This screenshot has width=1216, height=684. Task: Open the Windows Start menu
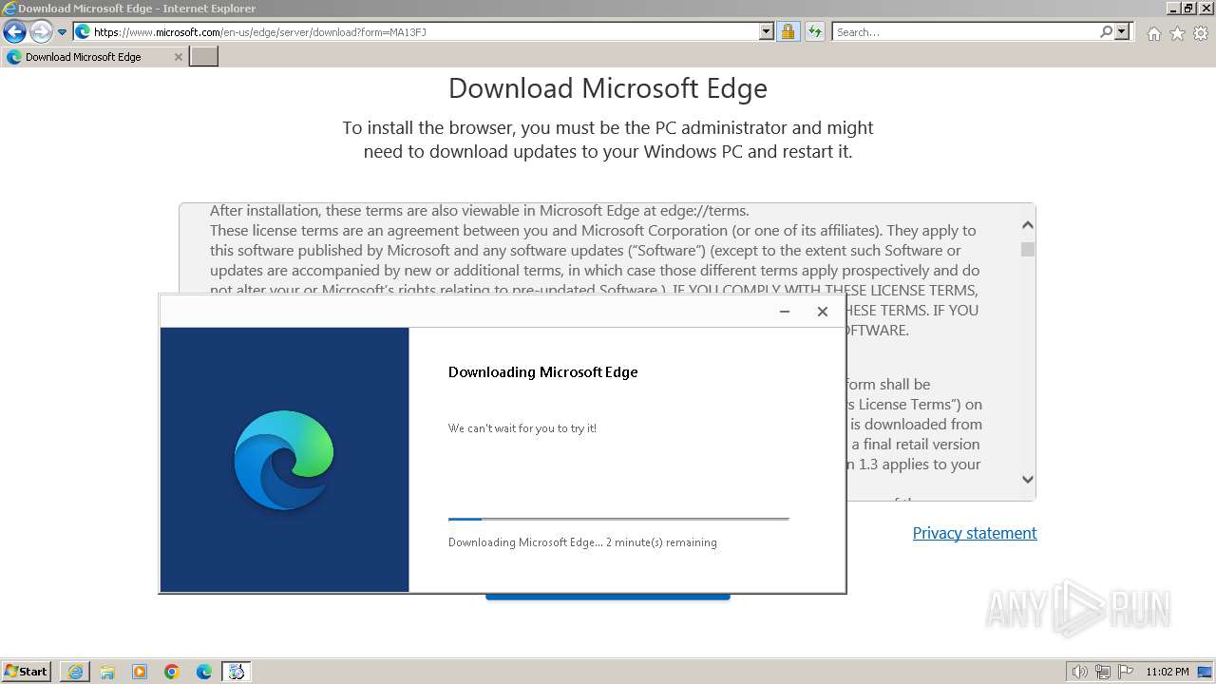(x=27, y=672)
